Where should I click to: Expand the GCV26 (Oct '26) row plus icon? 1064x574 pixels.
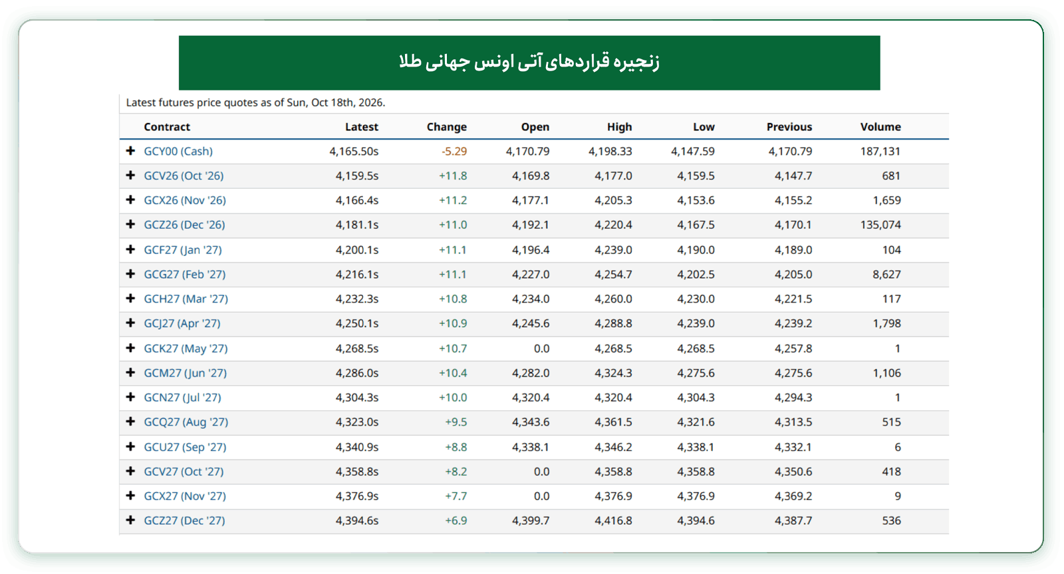(x=130, y=176)
